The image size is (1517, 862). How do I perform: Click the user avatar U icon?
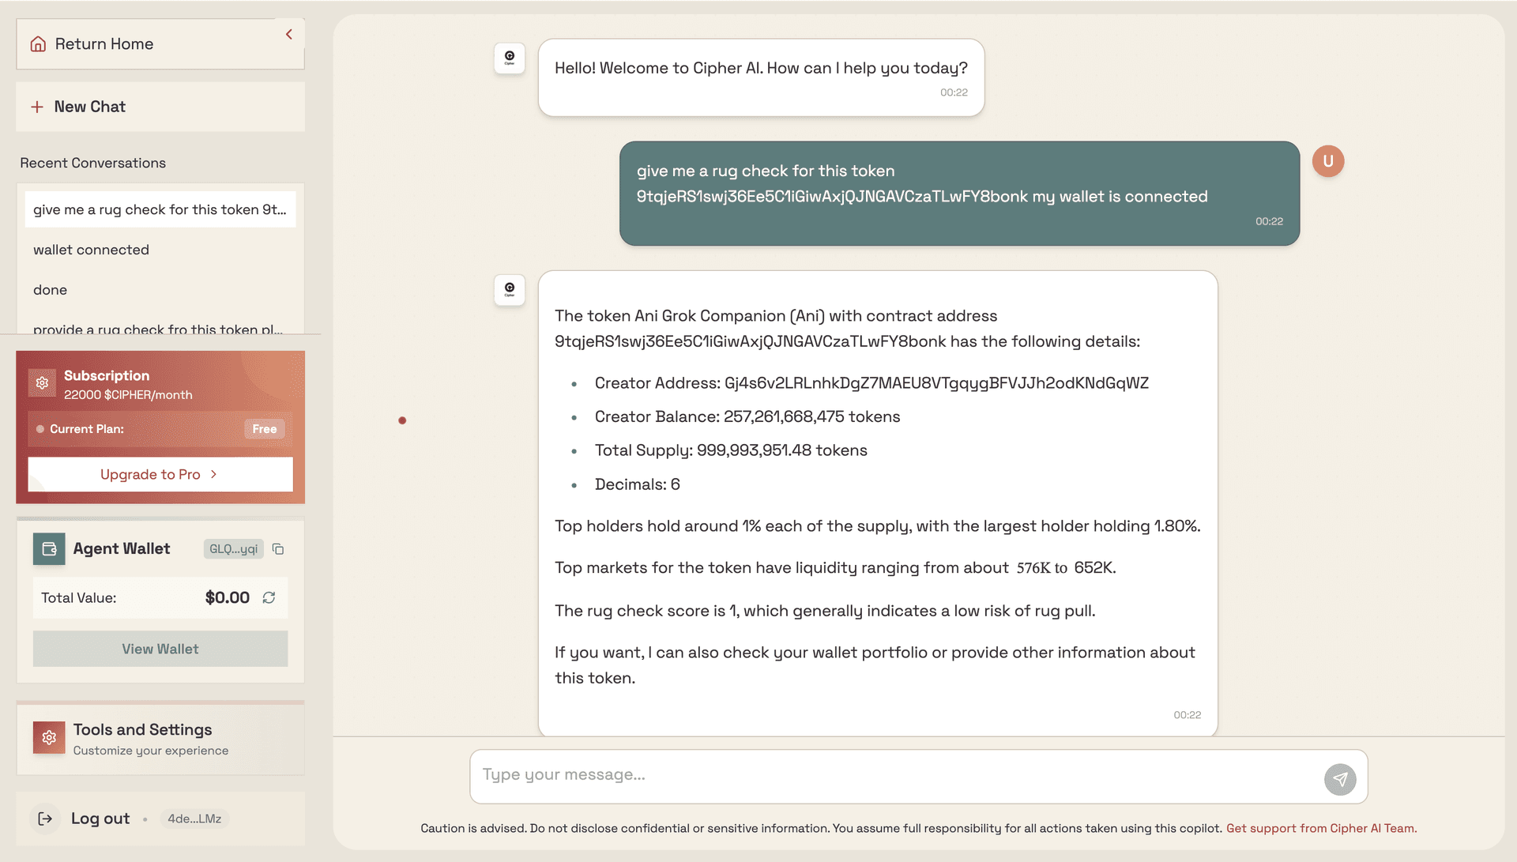click(x=1327, y=161)
